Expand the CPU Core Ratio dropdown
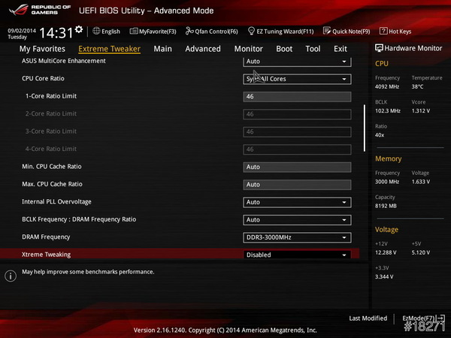The image size is (451, 338). click(297, 79)
